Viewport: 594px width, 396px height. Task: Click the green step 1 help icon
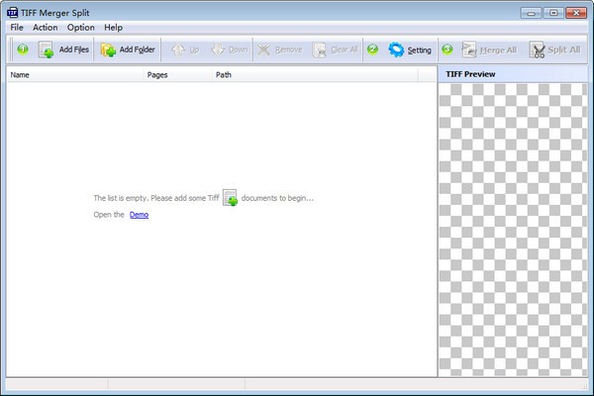point(22,49)
